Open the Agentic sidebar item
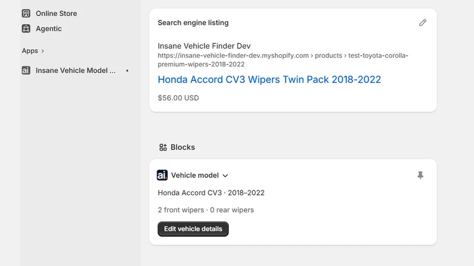Viewport: 474px width, 266px height. (49, 28)
